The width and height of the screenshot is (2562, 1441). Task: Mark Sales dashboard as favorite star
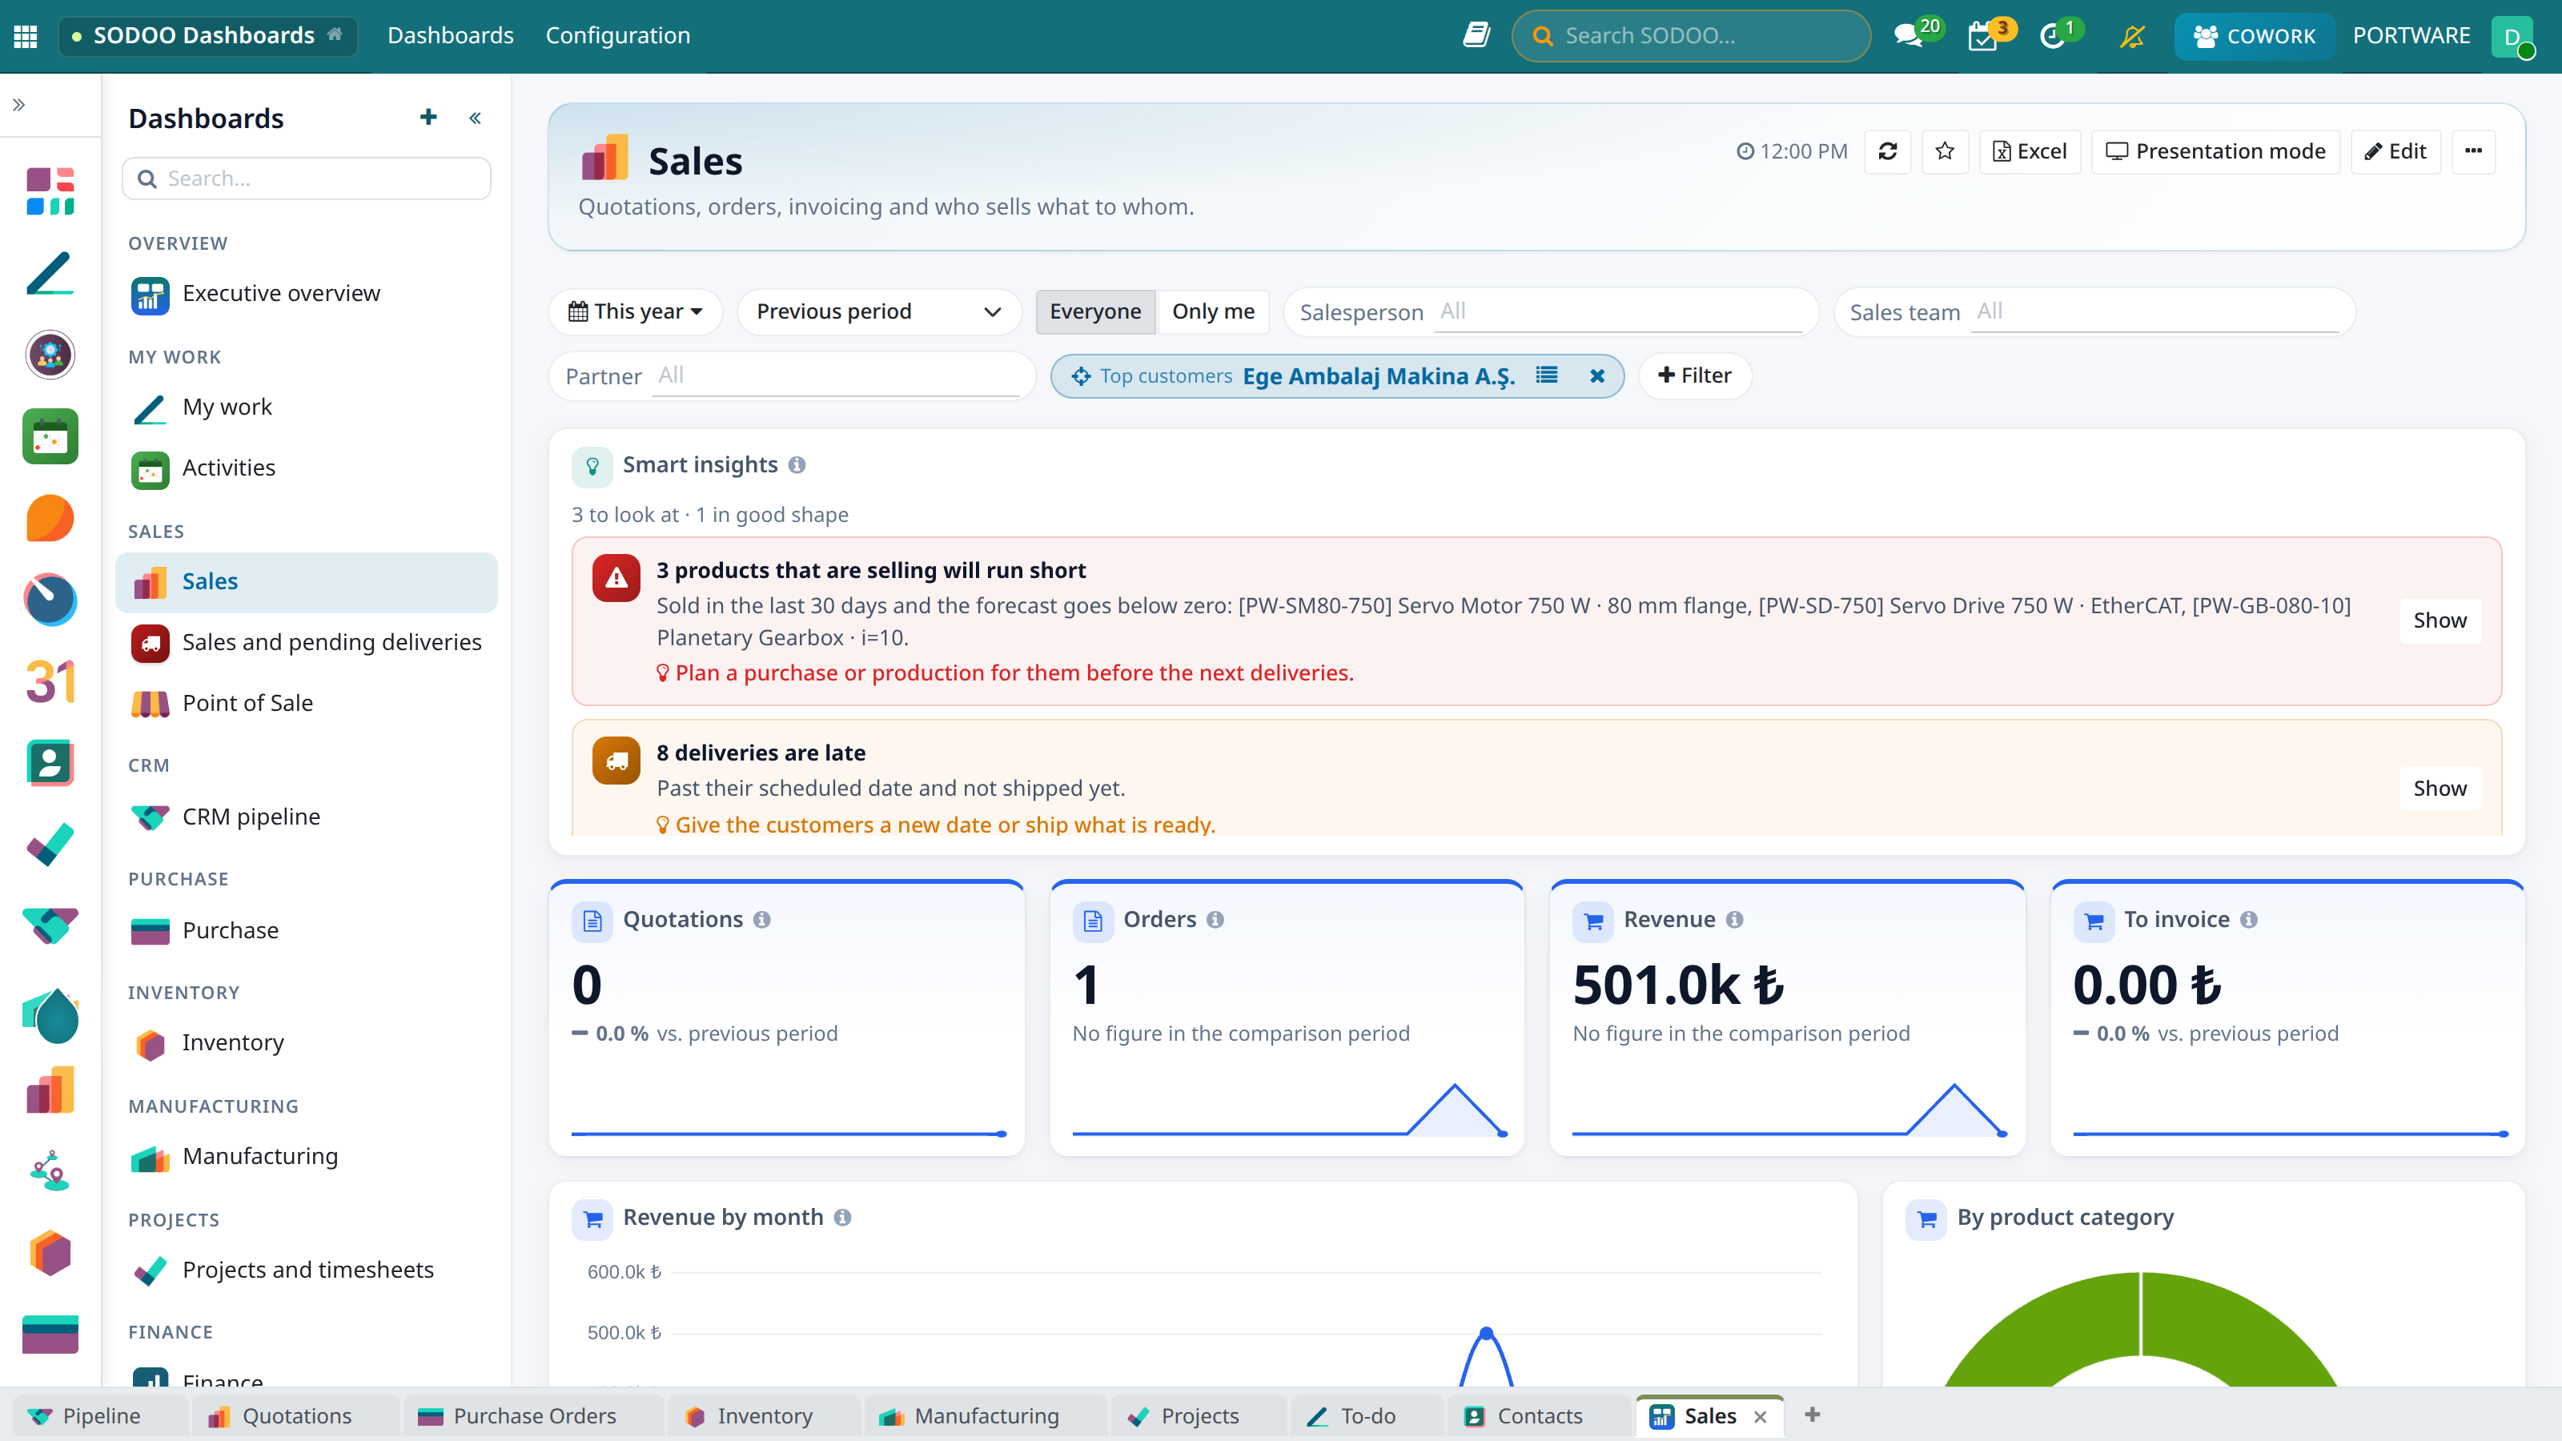point(1945,151)
